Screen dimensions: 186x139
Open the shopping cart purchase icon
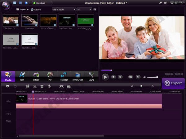(166, 3)
